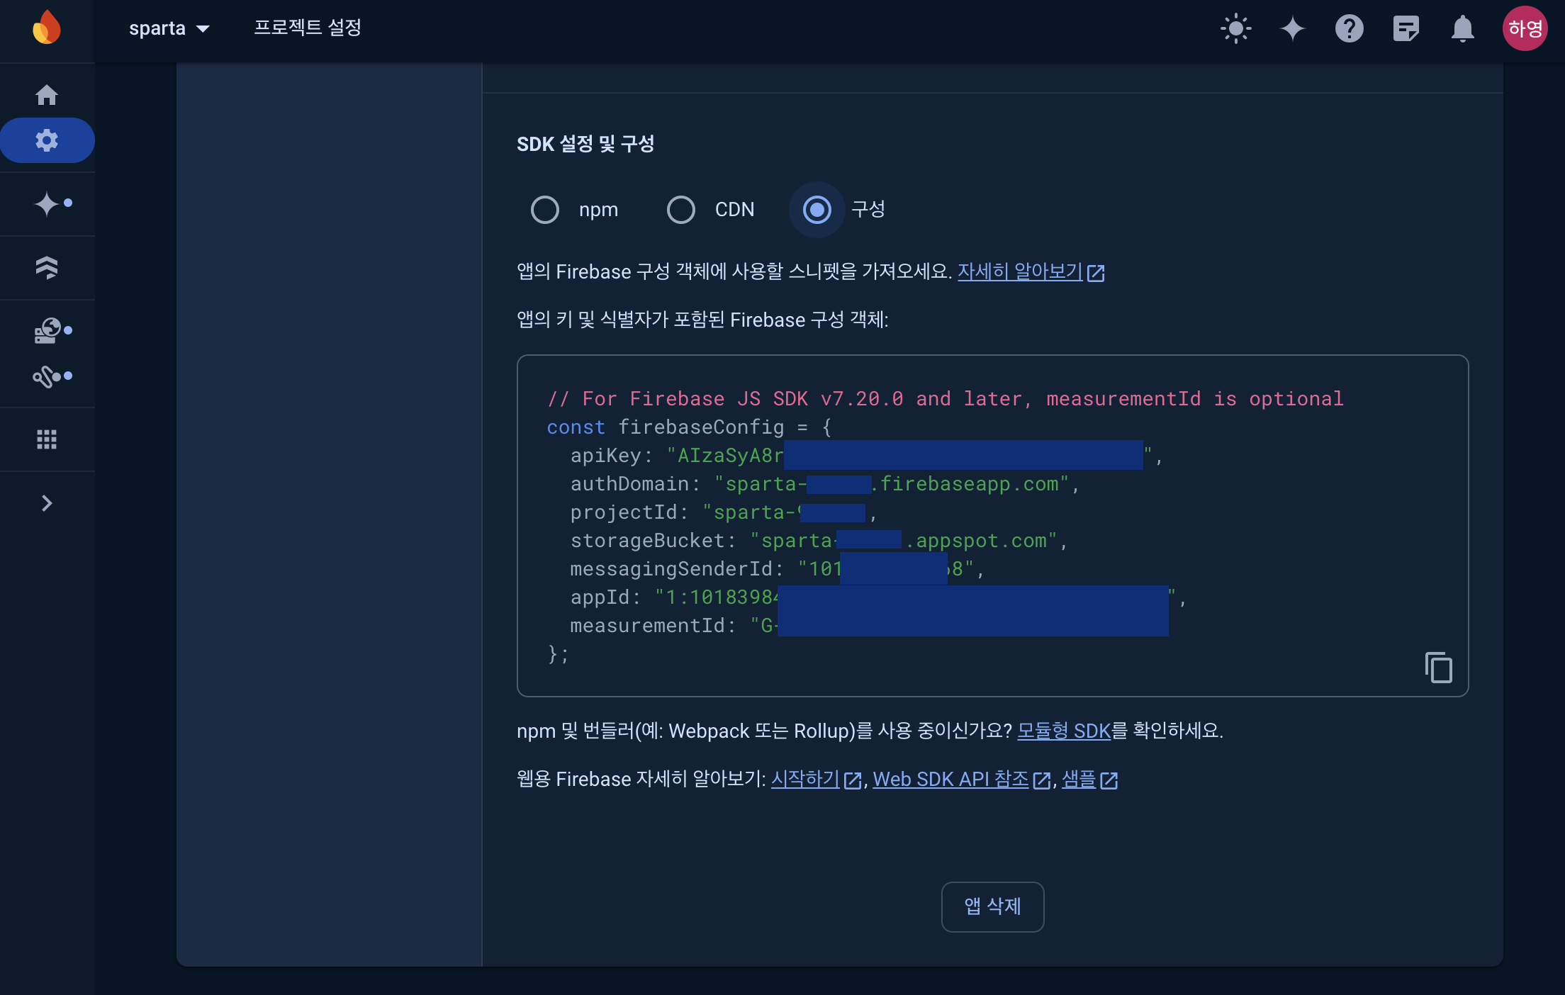Open release notes chat icon
Screen dimensions: 1565x995
[x=1406, y=29]
